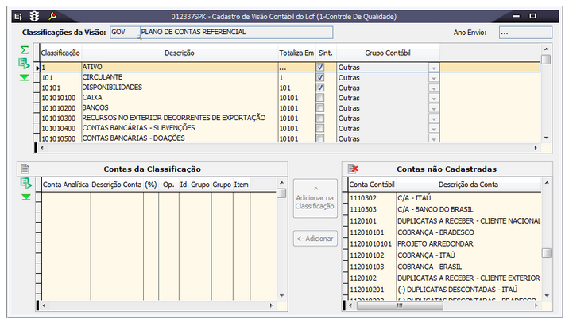Image resolution: width=569 pixels, height=323 pixels.
Task: Click the red X icon beside Contas não Cadastradas
Action: [x=354, y=169]
